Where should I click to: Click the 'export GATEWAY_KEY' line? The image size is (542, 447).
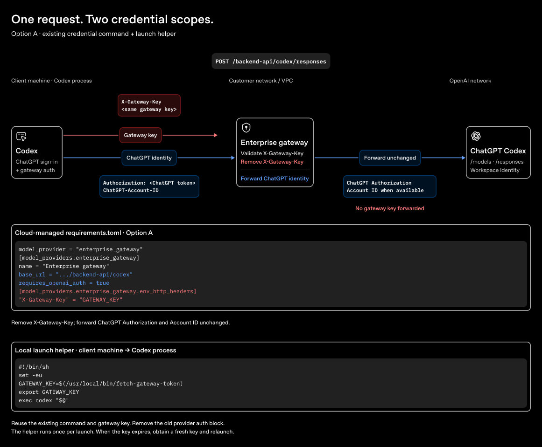pos(49,392)
